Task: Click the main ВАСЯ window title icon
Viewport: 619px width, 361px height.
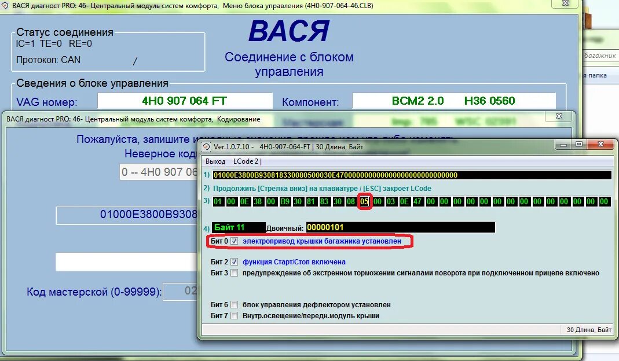Action: pos(5,6)
